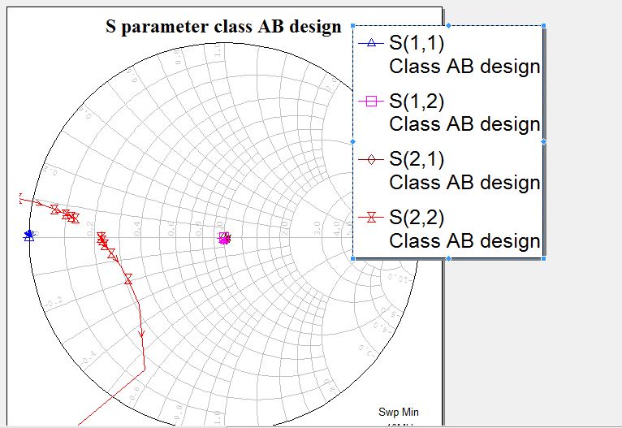
Task: Click the legend's bottom-right resize handle
Action: (x=543, y=258)
